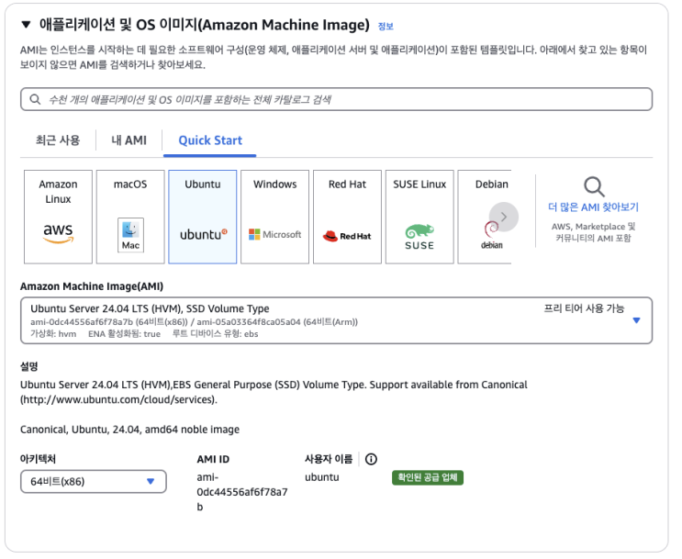Screen dimensions: 682x559
Task: Click the 설명 heading
Action: (x=29, y=366)
